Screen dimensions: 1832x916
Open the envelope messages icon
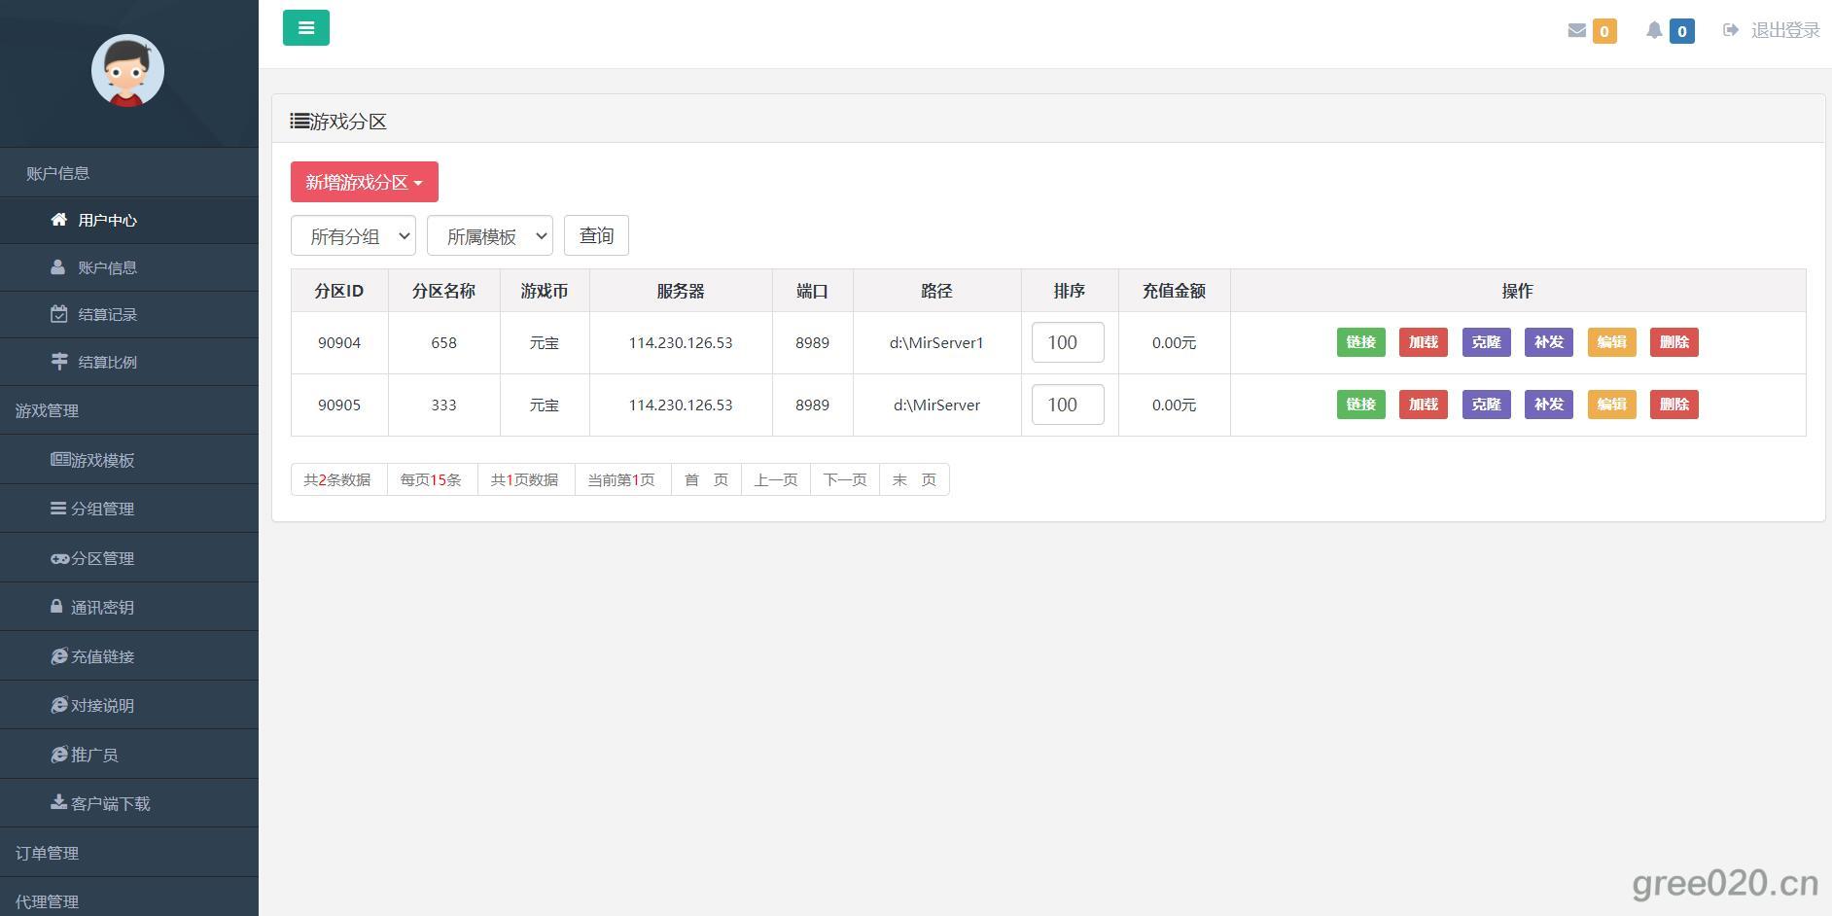click(x=1576, y=31)
